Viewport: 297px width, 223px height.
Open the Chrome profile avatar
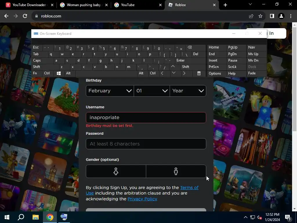(281, 16)
